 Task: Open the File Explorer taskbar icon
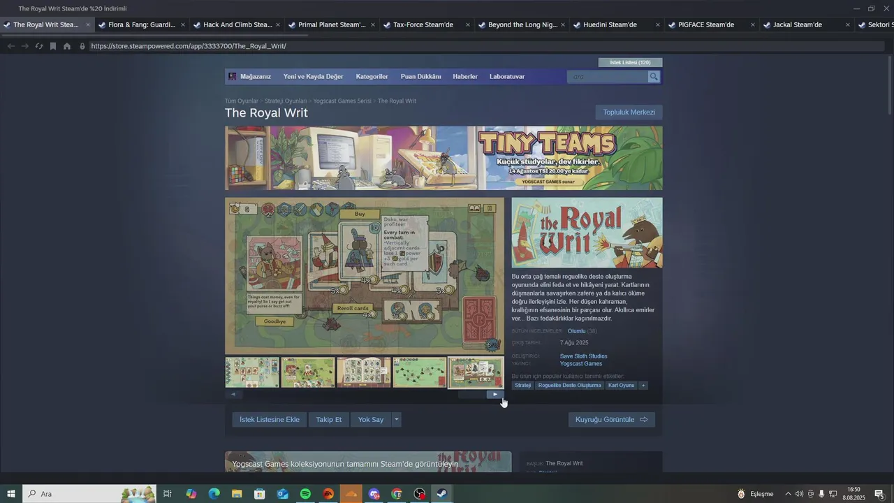[237, 494]
